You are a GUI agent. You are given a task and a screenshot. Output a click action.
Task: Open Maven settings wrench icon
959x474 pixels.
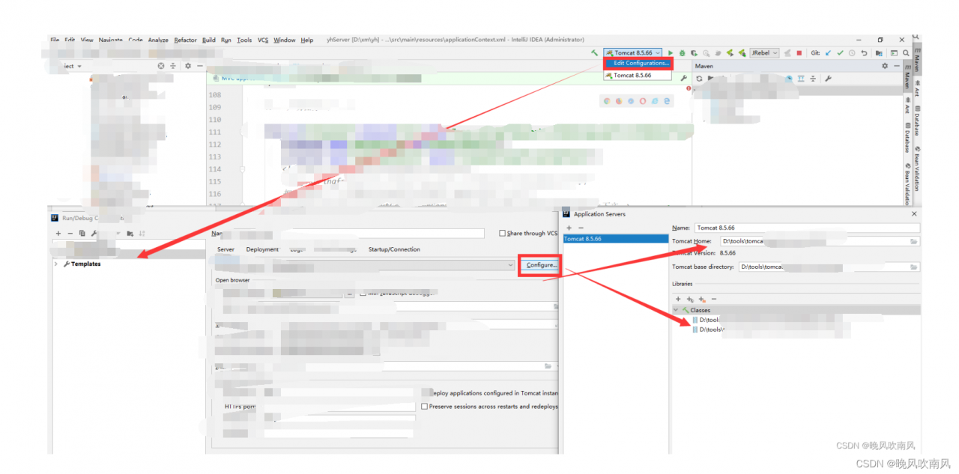point(828,79)
